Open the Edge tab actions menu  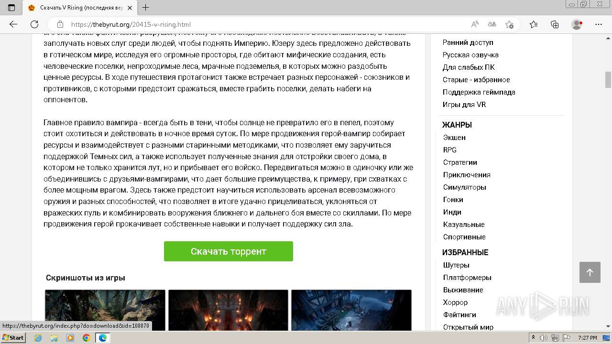pos(11,7)
